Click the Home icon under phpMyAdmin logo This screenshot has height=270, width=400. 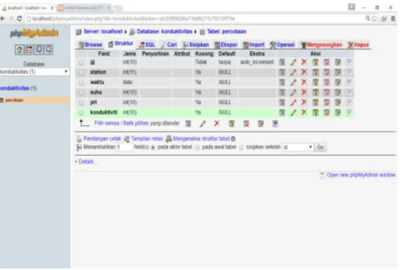20,49
